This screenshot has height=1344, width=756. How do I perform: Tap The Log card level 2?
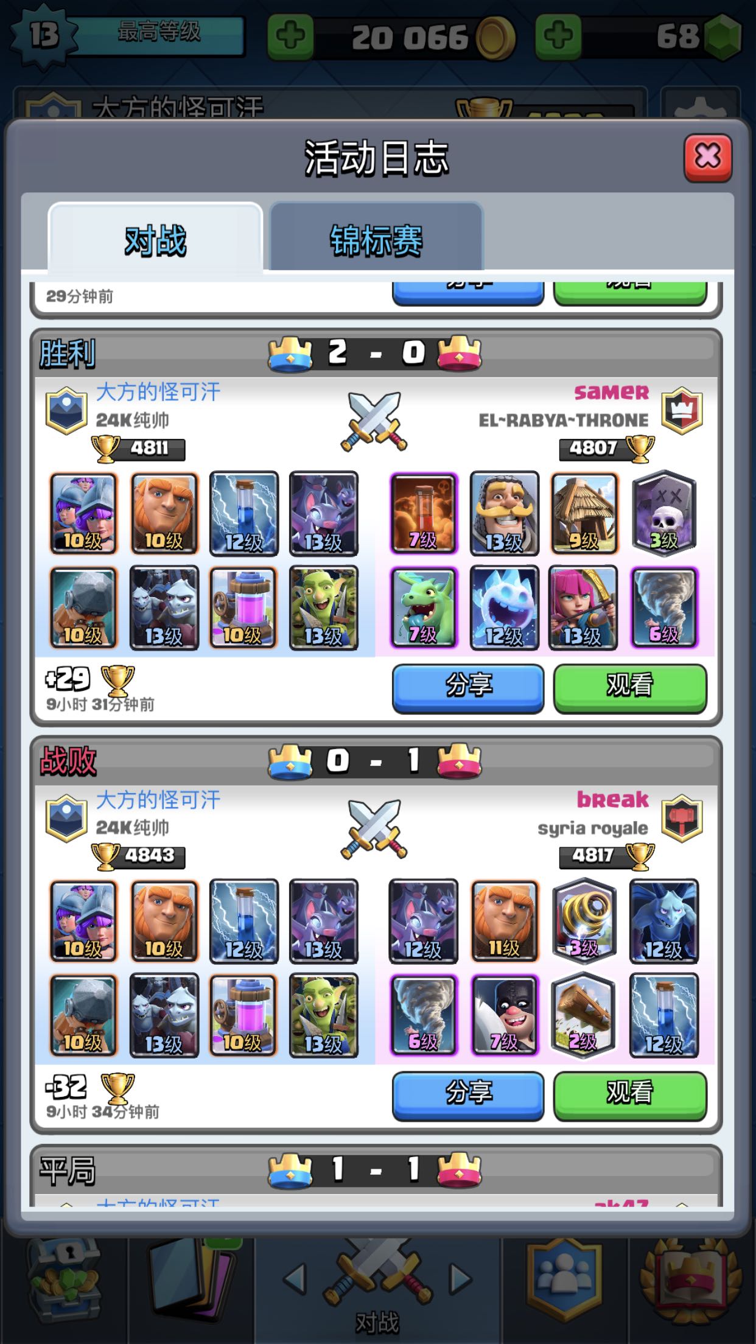pyautogui.click(x=584, y=1015)
